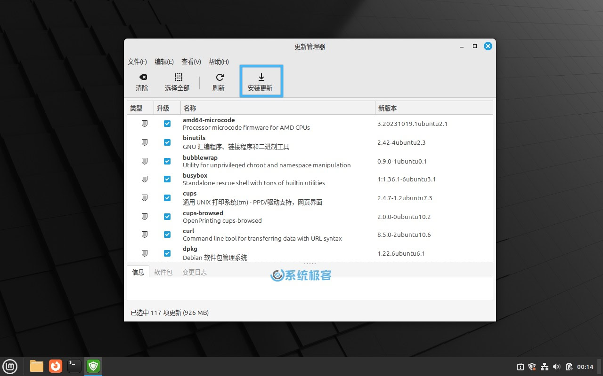Screen dimensions: 603x376
Task: Click version 2.42-4ubuntu2.3
Action: [x=401, y=142]
